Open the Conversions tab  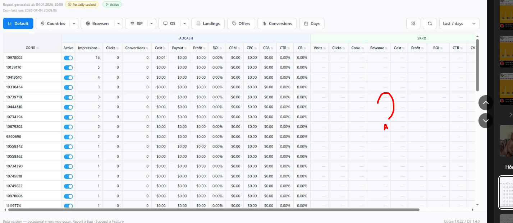click(x=277, y=23)
